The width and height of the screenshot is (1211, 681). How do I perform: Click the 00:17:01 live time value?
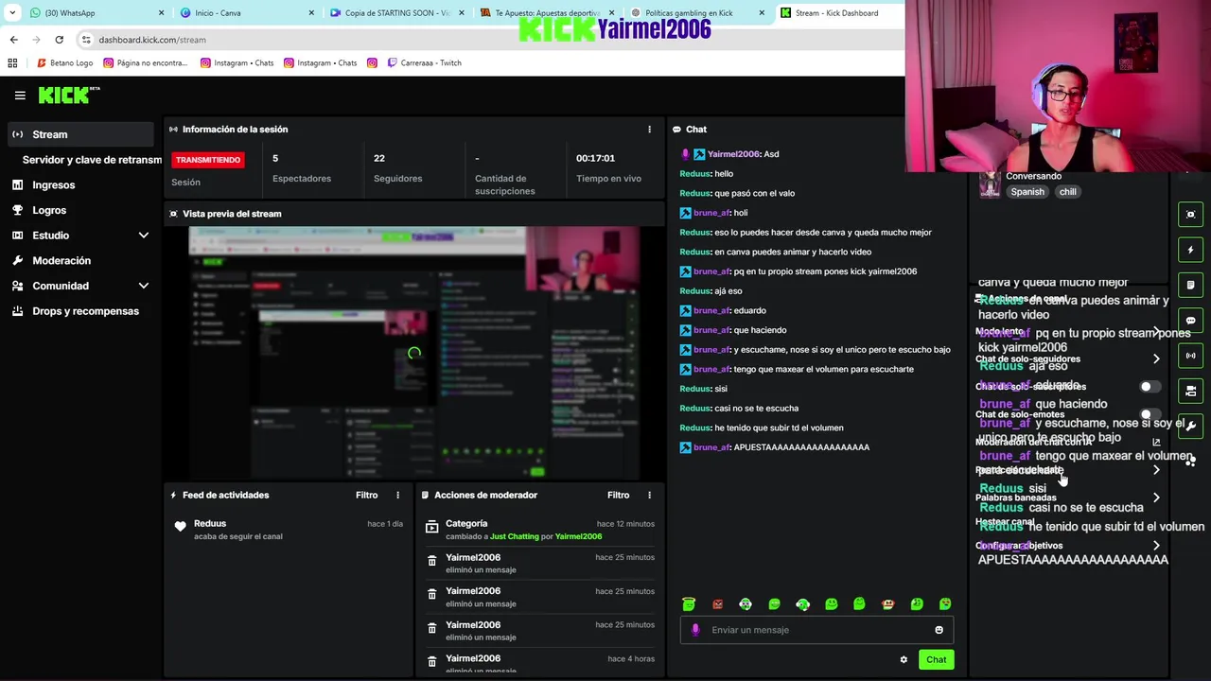click(x=595, y=158)
